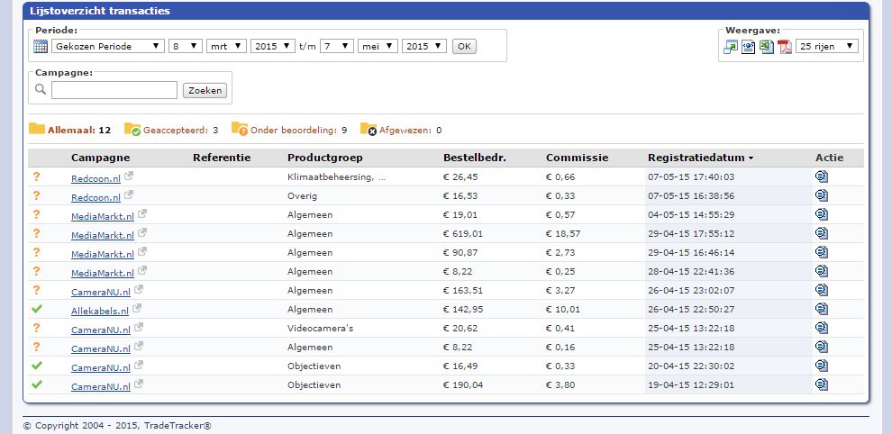Open the external link icon next to Redcoon.nl Klimaatbeheersing row
892x434 pixels.
coord(129,176)
